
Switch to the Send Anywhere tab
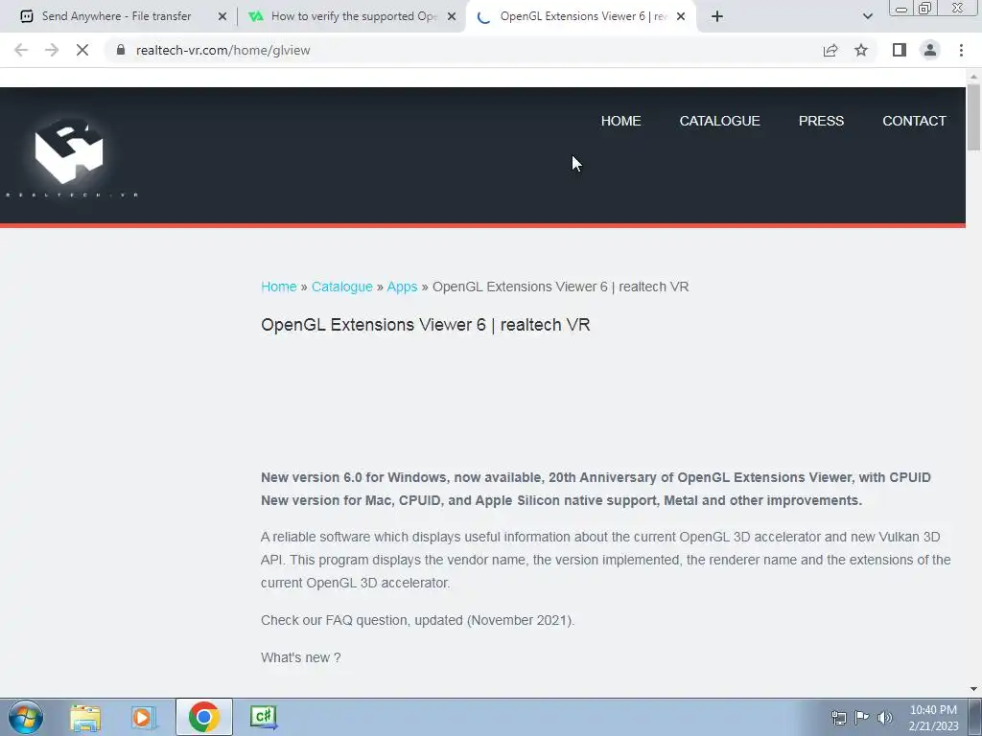[116, 16]
